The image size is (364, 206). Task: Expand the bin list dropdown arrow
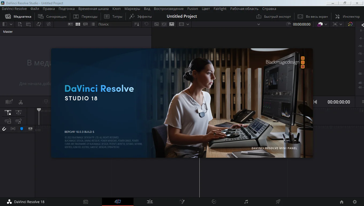click(11, 24)
